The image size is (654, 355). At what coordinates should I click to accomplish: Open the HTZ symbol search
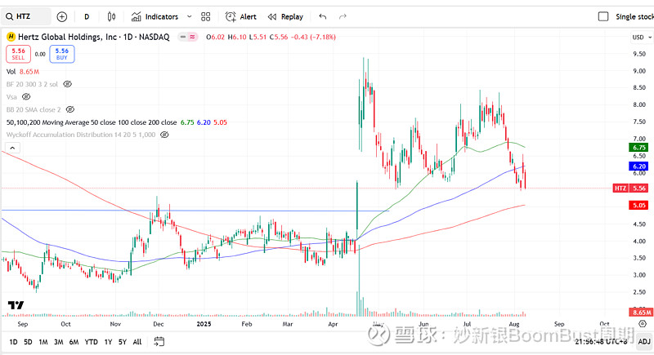click(26, 16)
